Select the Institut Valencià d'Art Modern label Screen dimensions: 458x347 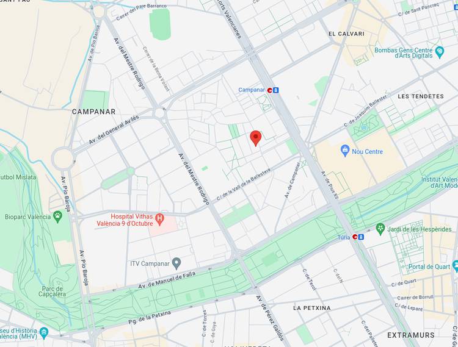(x=439, y=182)
